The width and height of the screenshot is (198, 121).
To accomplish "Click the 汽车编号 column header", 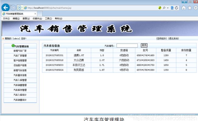I will [55, 50].
